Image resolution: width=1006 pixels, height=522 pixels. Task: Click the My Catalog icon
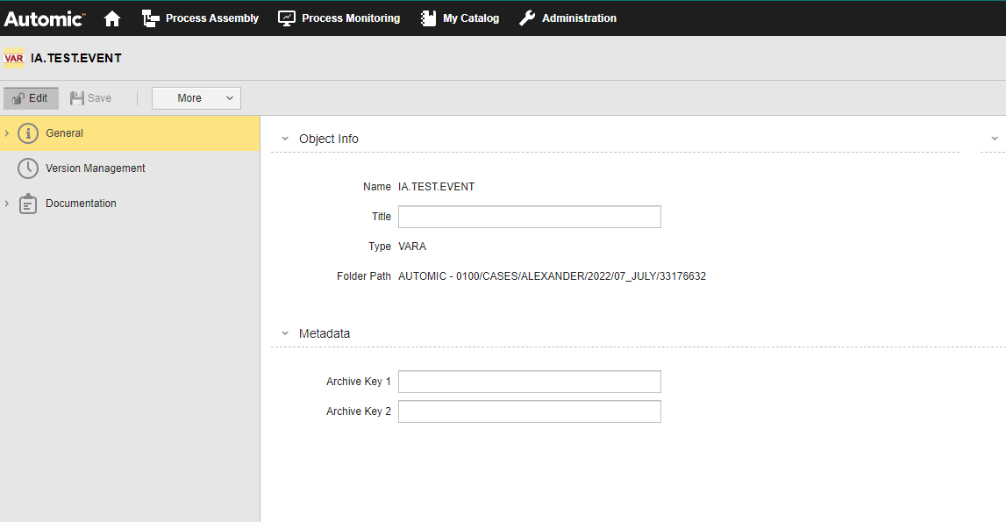(x=428, y=18)
